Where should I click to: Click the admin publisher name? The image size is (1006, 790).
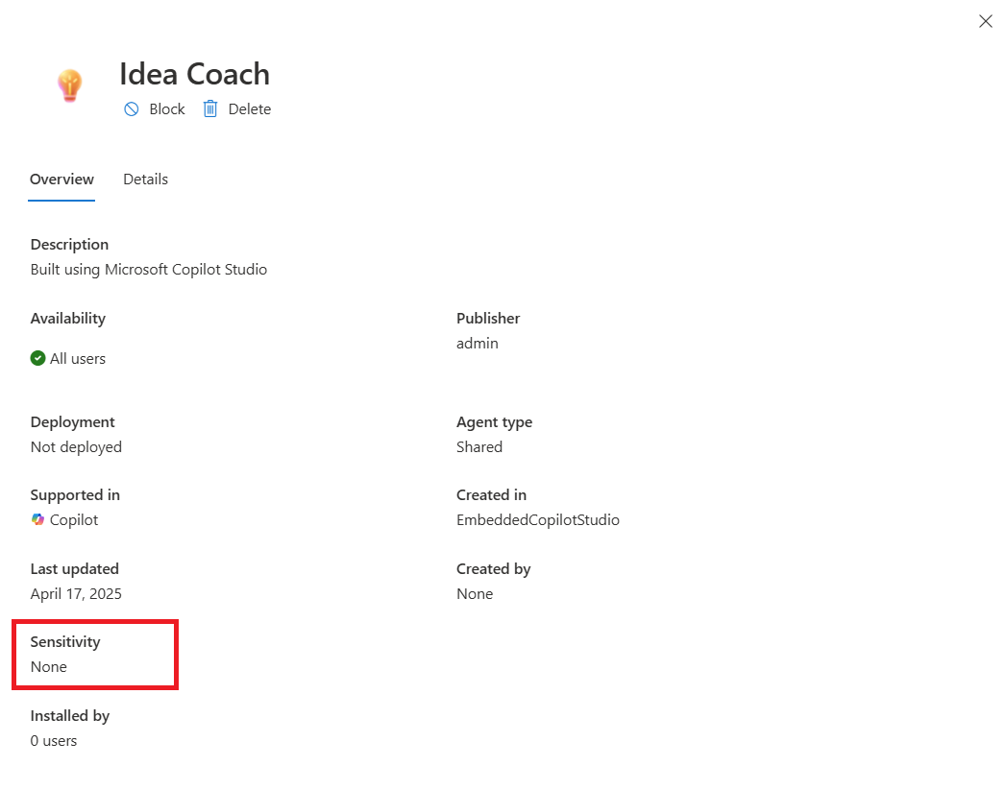coord(478,344)
